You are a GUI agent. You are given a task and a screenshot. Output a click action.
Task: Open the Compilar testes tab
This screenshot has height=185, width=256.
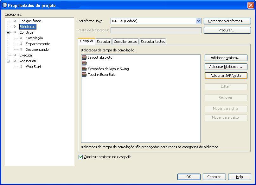coord(125,42)
